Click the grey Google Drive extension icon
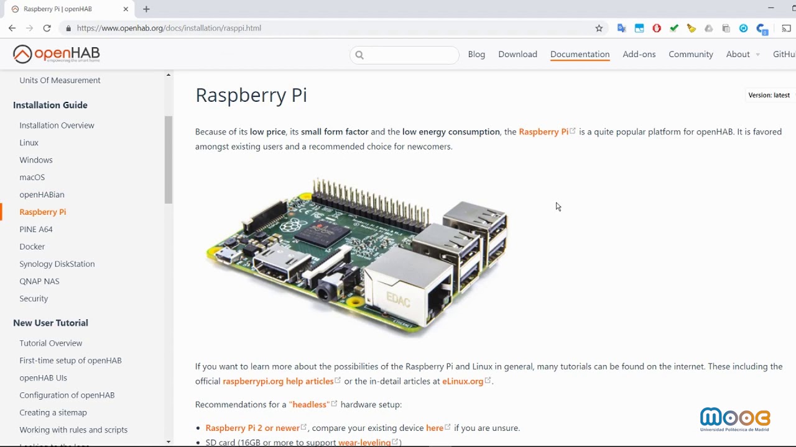Viewport: 796px width, 447px height. [709, 28]
